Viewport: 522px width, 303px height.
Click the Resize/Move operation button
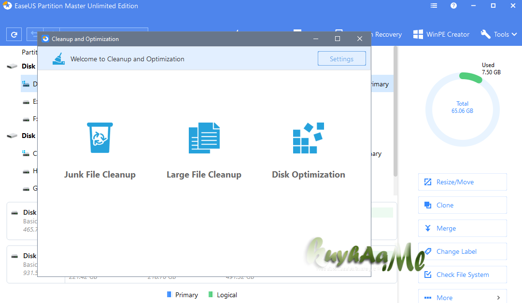click(x=463, y=182)
